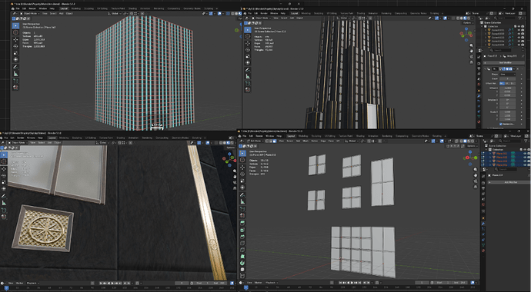Screen dimensions: 531x292
Task: Select the Move tool in bottom-right window
Action: click(242, 168)
